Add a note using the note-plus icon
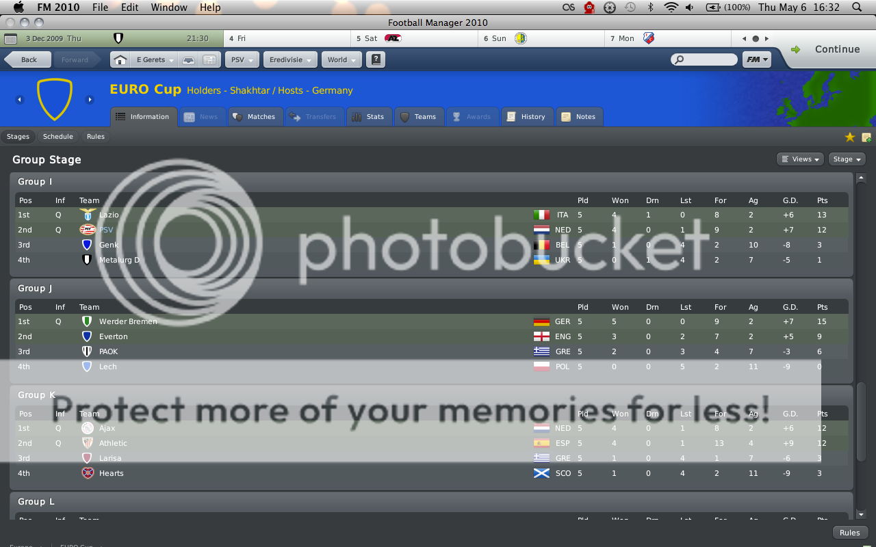The image size is (876, 547). pos(866,137)
